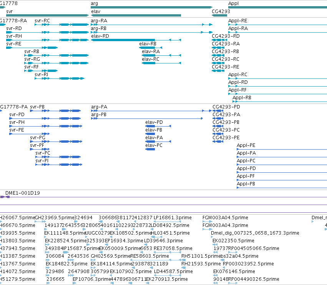327x285 pixels.
Task: Select the svr-PG protein glyph
Action: click(x=56, y=142)
